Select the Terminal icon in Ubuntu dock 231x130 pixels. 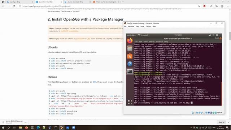coord(130,71)
